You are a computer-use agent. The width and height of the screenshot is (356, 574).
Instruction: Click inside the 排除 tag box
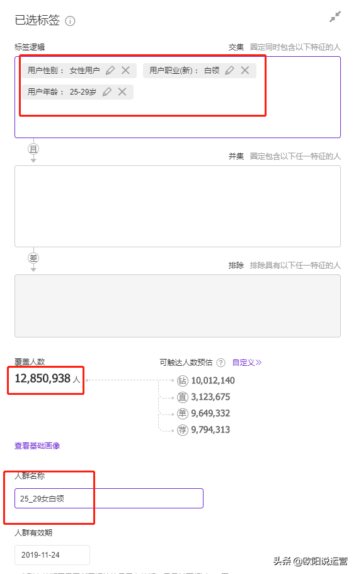pos(178,306)
